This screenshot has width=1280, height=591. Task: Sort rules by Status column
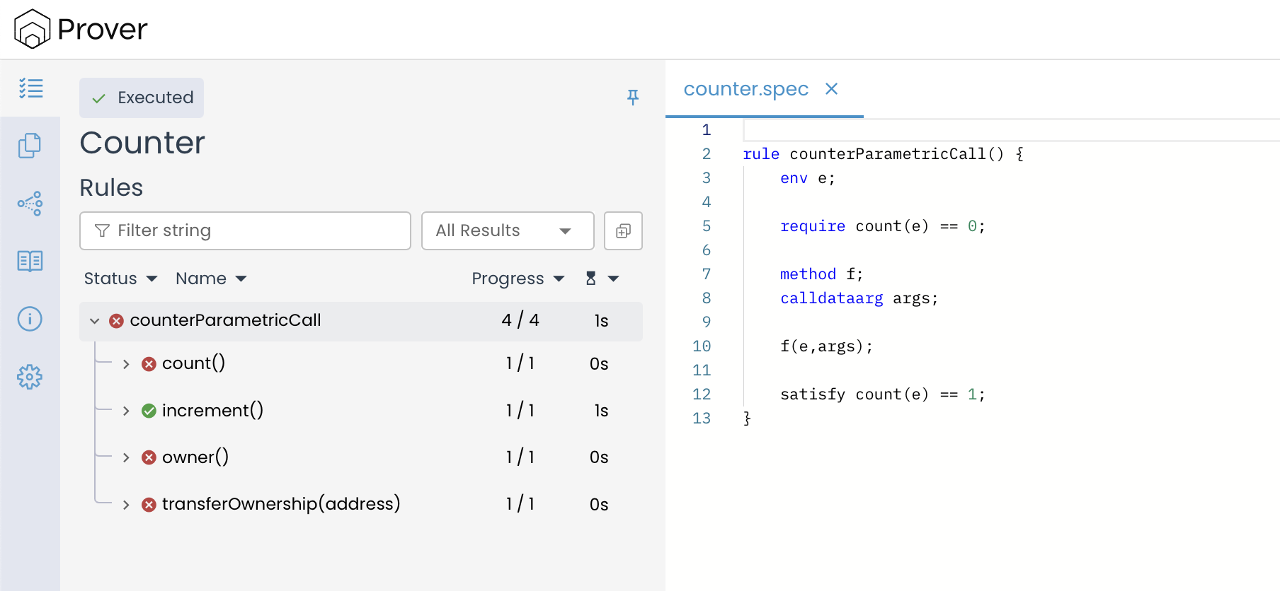coord(120,279)
